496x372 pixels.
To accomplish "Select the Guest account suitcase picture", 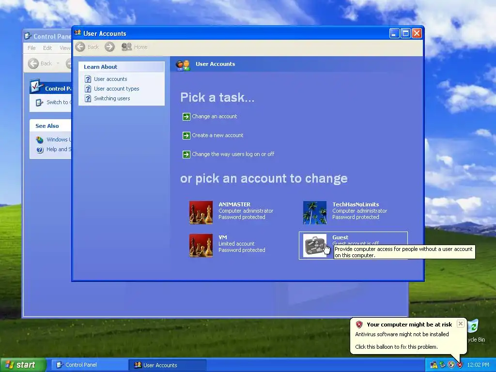I will tap(315, 246).
